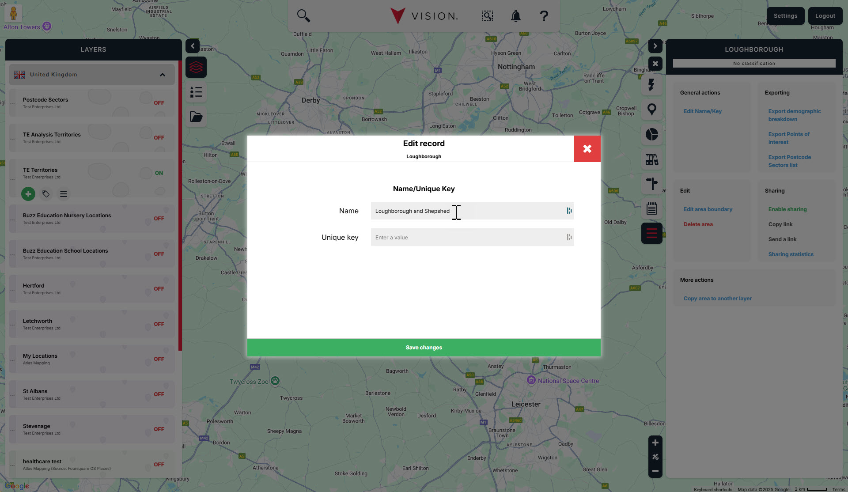Toggle TE Analysis Territories layer switch
848x492 pixels.
(159, 138)
